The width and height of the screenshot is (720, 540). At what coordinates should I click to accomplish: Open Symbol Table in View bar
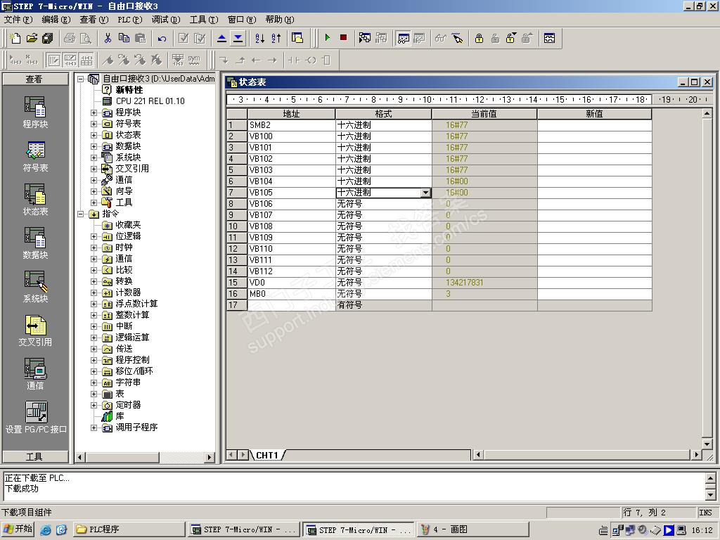(x=35, y=157)
